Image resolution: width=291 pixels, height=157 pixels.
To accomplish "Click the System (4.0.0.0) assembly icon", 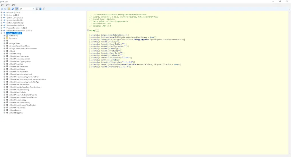I will (4, 15).
